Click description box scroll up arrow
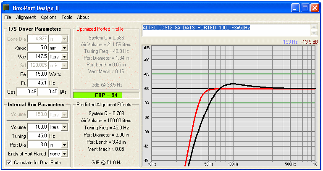 [x=314, y=27]
